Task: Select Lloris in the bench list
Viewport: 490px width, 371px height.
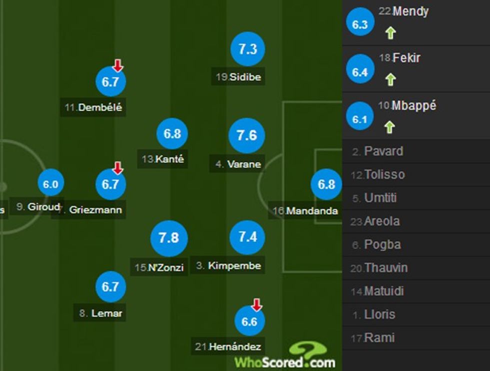Action: point(379,315)
